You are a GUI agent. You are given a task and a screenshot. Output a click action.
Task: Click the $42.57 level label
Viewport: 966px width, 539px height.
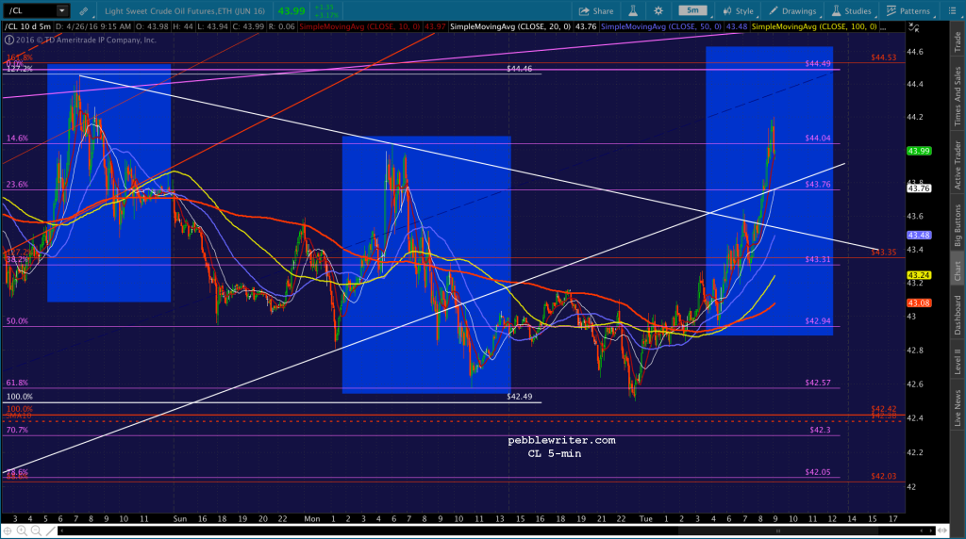(818, 383)
